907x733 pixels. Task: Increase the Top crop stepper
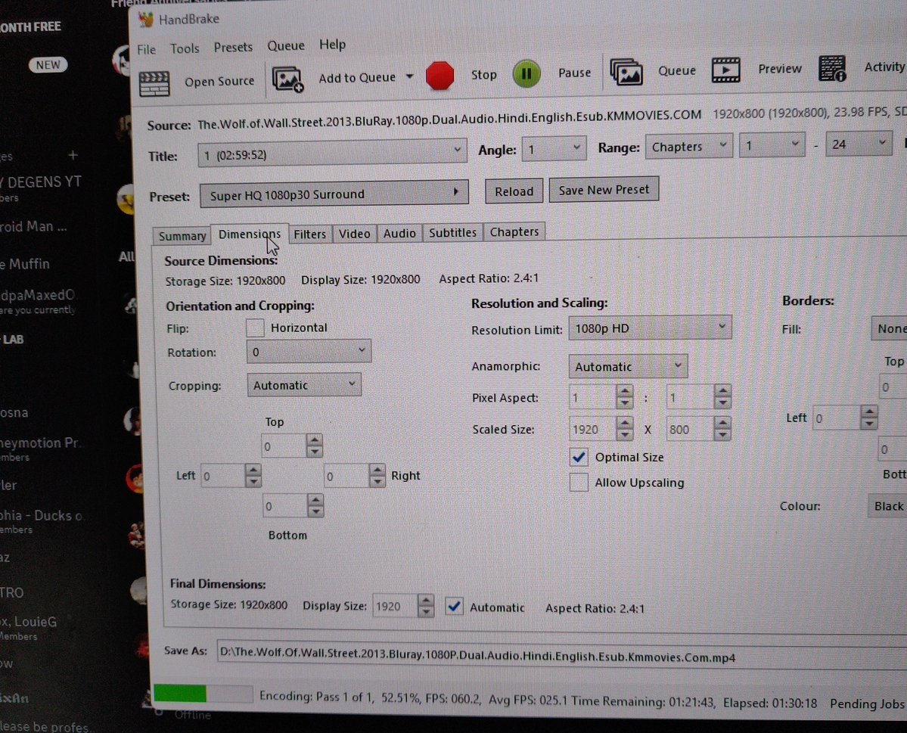[x=315, y=440]
